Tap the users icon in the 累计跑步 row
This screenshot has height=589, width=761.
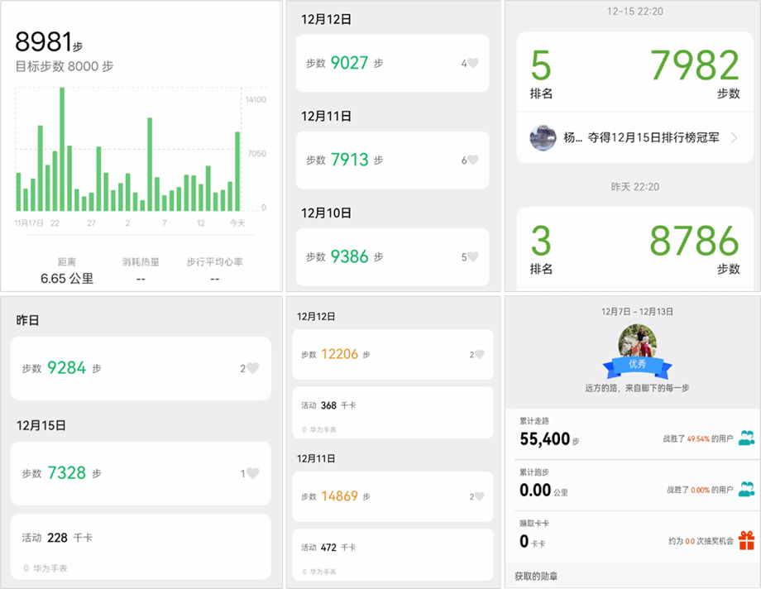pos(746,489)
